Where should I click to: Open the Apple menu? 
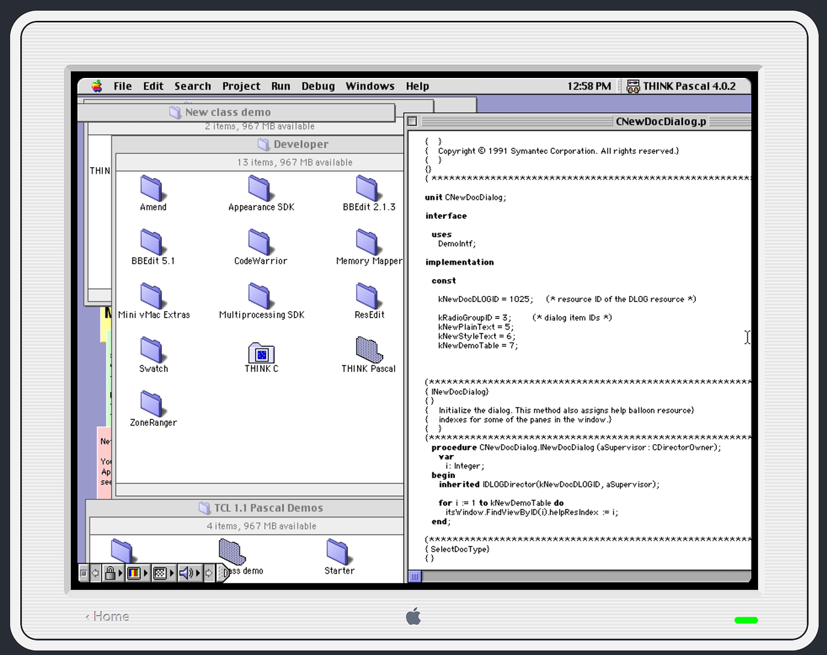click(96, 86)
